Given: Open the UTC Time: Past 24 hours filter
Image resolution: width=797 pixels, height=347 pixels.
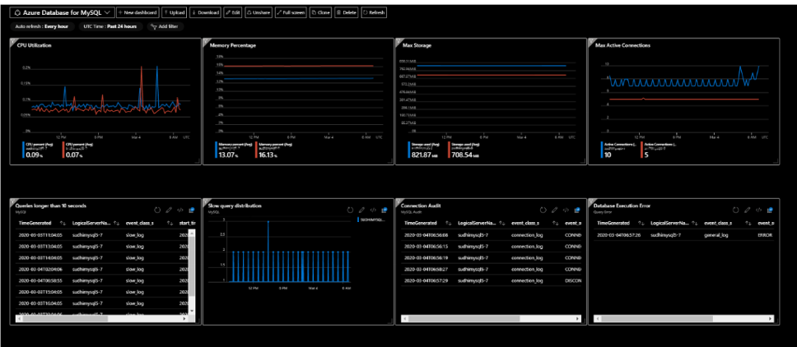Looking at the screenshot, I should pyautogui.click(x=111, y=26).
